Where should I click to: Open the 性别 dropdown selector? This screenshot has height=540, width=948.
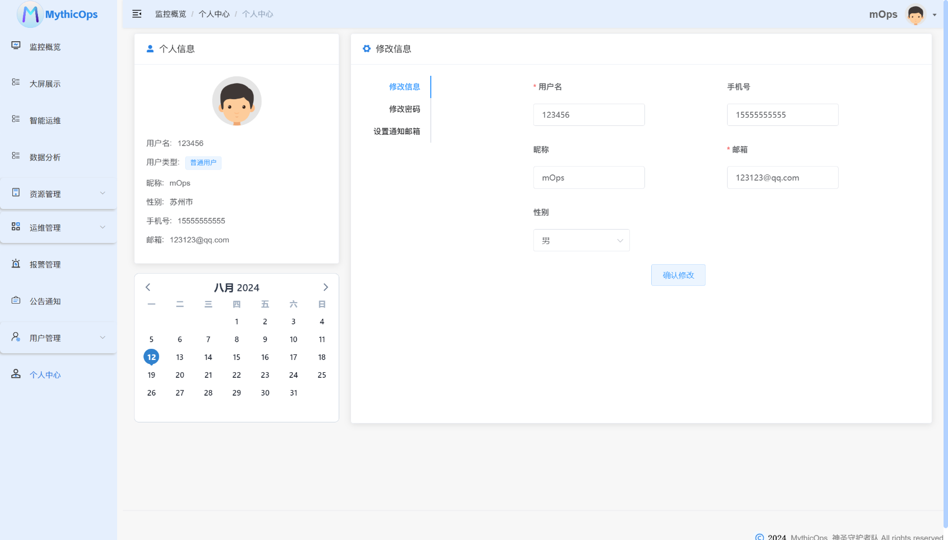coord(581,240)
